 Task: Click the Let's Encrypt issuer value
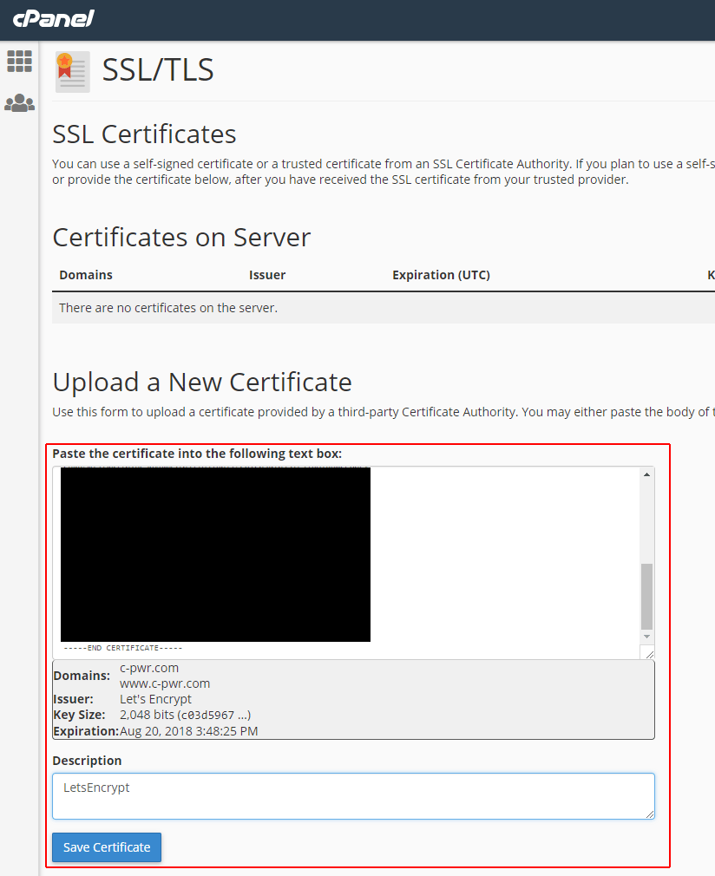click(155, 699)
